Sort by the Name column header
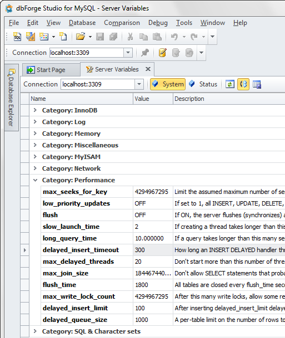 [x=81, y=99]
